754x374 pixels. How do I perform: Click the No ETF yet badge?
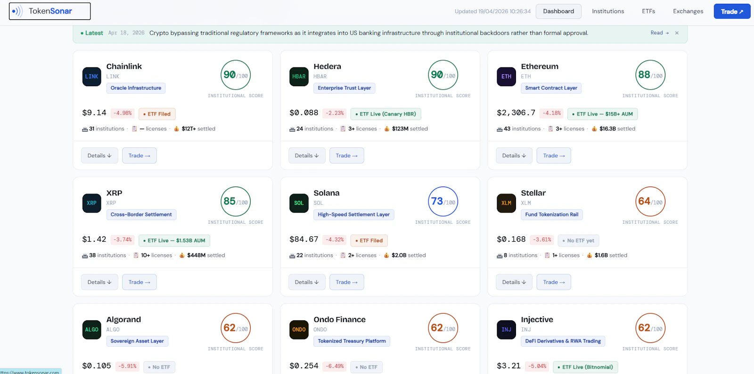pyautogui.click(x=578, y=241)
